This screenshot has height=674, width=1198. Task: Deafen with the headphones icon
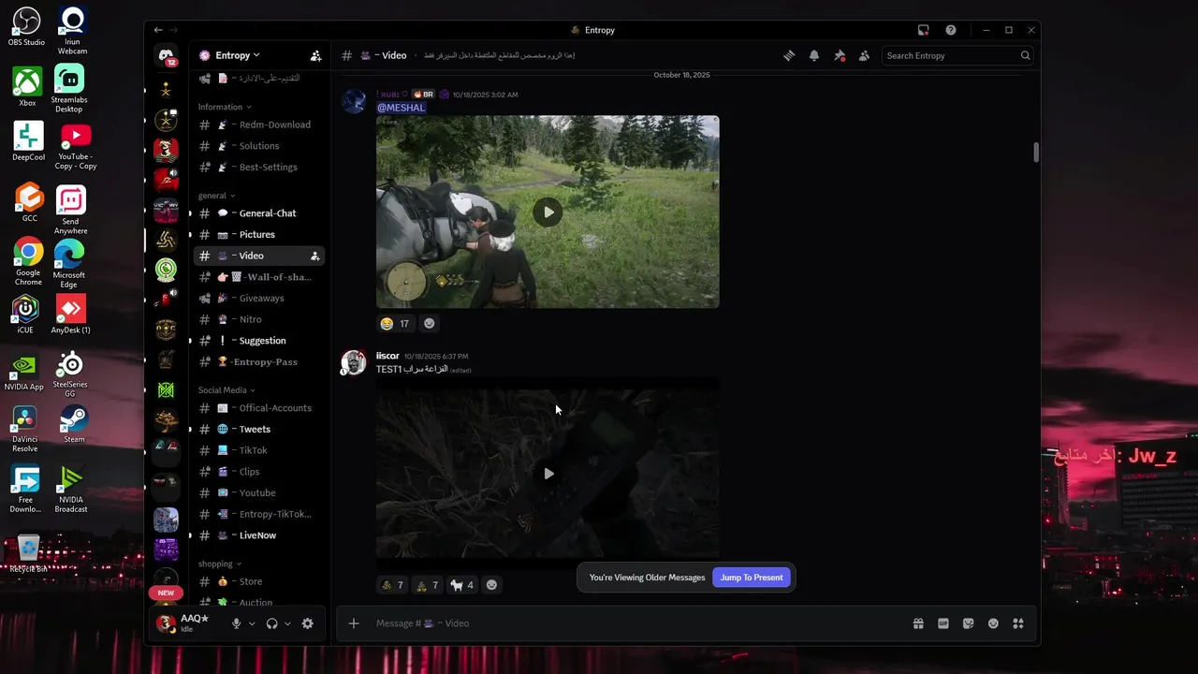[271, 623]
